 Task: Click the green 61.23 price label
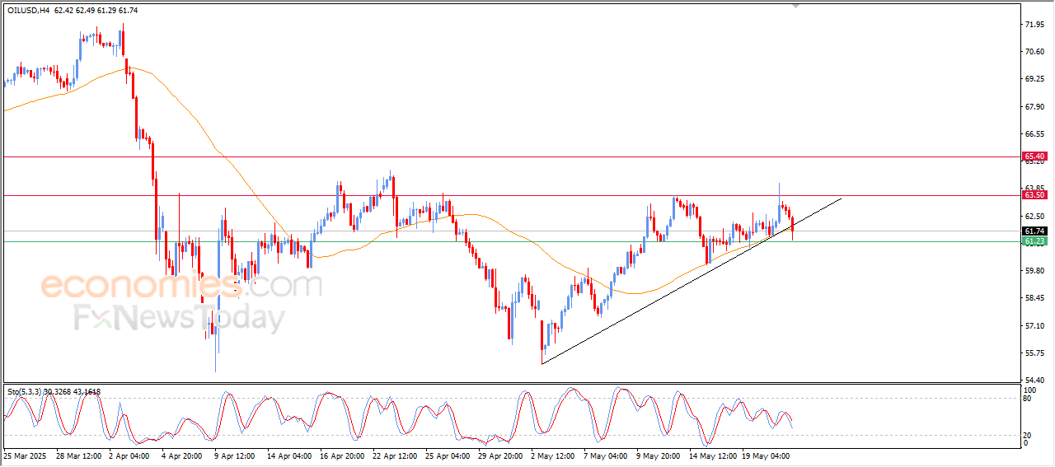(1034, 241)
